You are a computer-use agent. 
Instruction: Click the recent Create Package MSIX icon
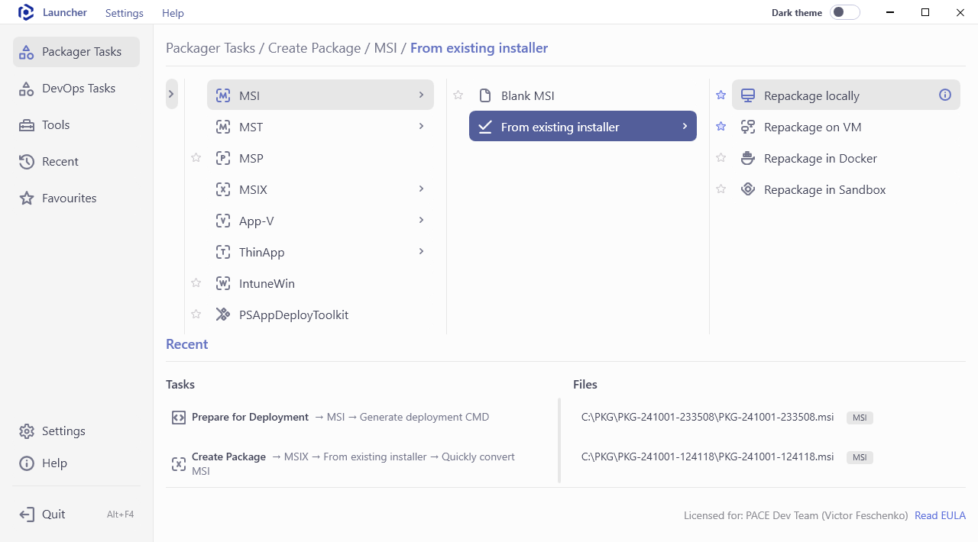pos(179,463)
